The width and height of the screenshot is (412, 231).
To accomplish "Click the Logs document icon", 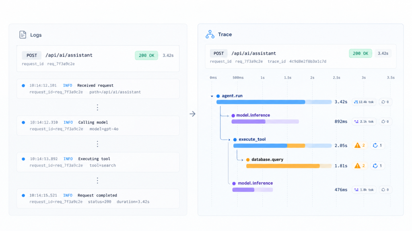I will (x=23, y=34).
